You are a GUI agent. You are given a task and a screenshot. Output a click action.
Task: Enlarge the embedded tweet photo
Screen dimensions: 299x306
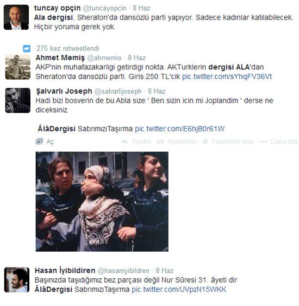click(102, 202)
